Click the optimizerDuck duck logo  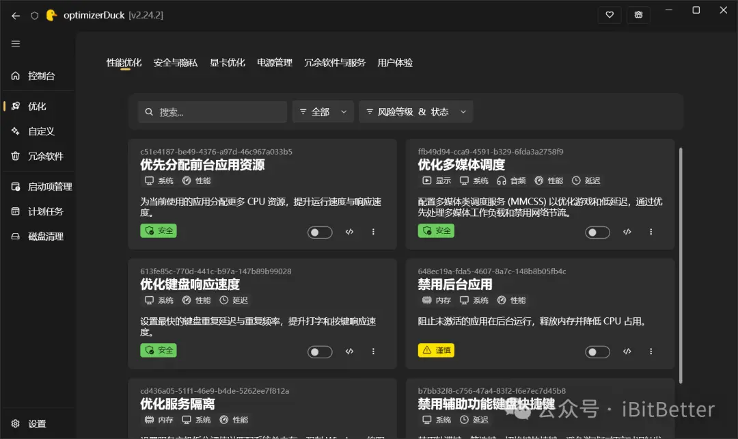click(51, 15)
